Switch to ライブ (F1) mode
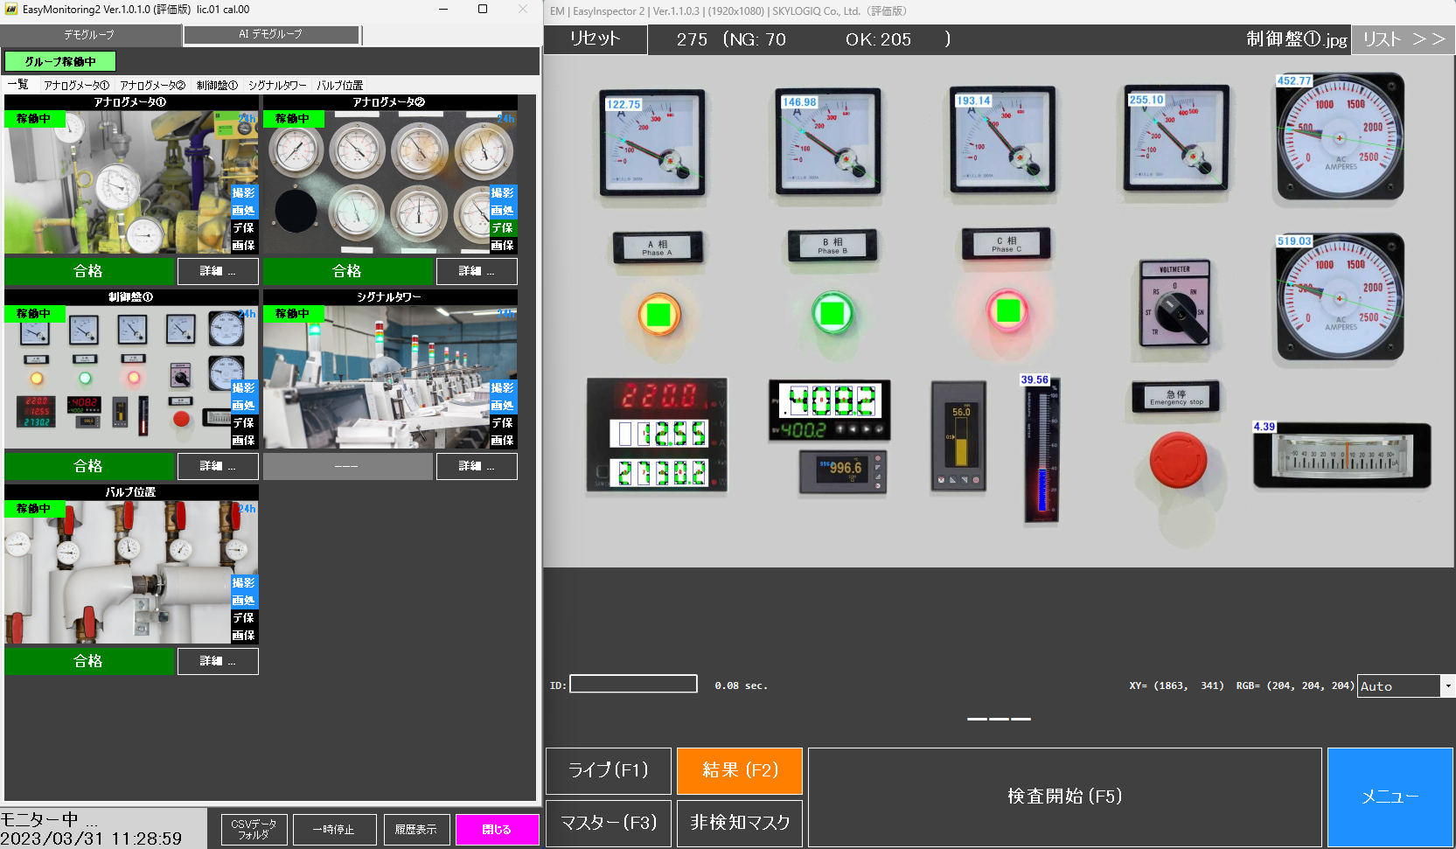Image resolution: width=1456 pixels, height=849 pixels. tap(609, 770)
